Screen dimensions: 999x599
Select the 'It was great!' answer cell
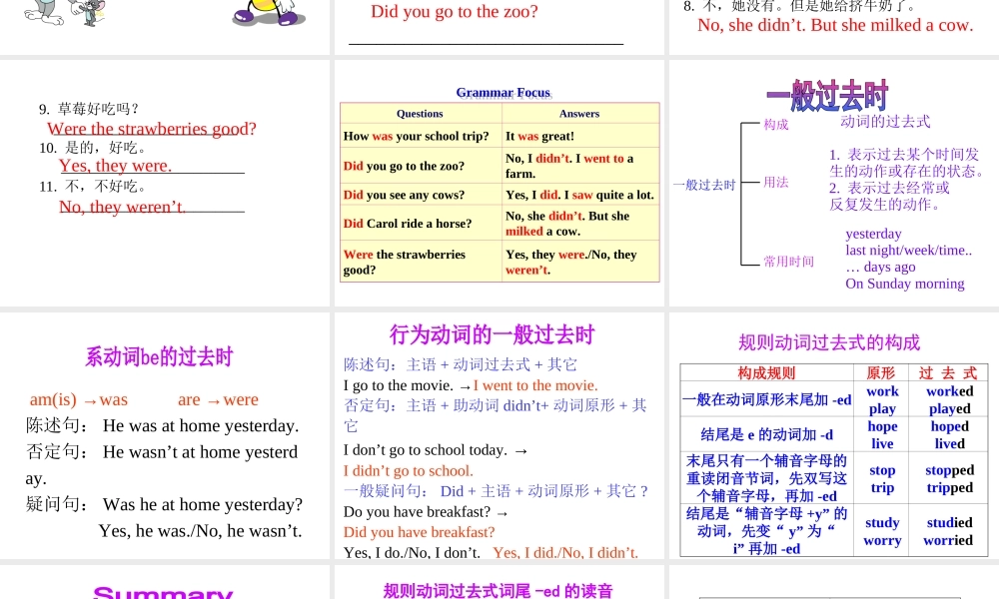[580, 136]
